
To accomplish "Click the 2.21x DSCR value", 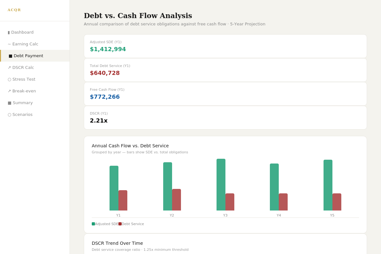I will pyautogui.click(x=99, y=121).
